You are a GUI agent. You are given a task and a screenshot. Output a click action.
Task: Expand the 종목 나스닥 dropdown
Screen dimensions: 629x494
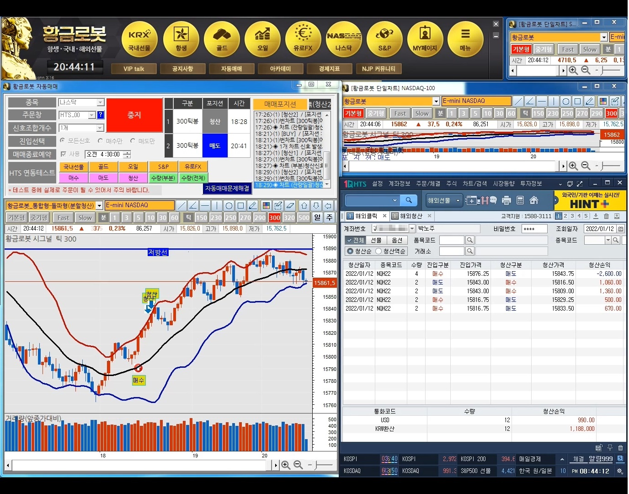(x=101, y=102)
